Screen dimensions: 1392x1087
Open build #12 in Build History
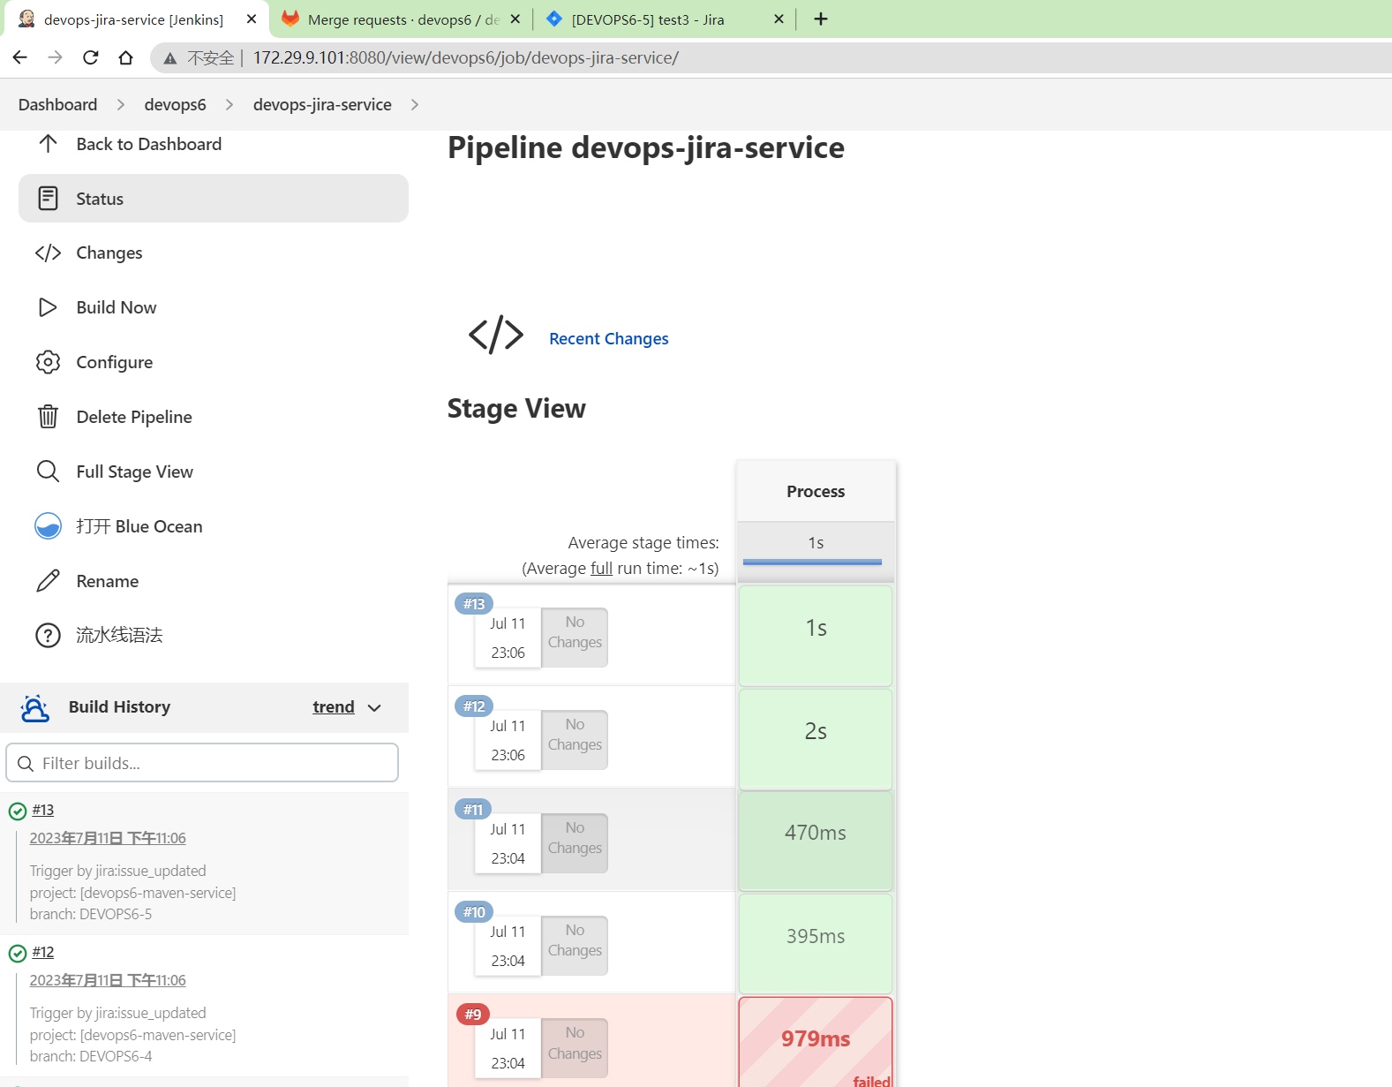point(43,952)
